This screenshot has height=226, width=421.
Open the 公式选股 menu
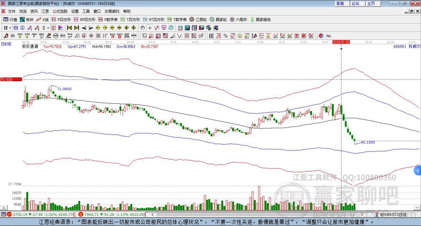(x=60, y=11)
